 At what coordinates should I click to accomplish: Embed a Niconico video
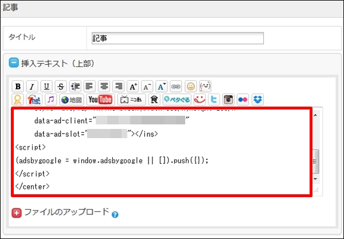tap(131, 100)
